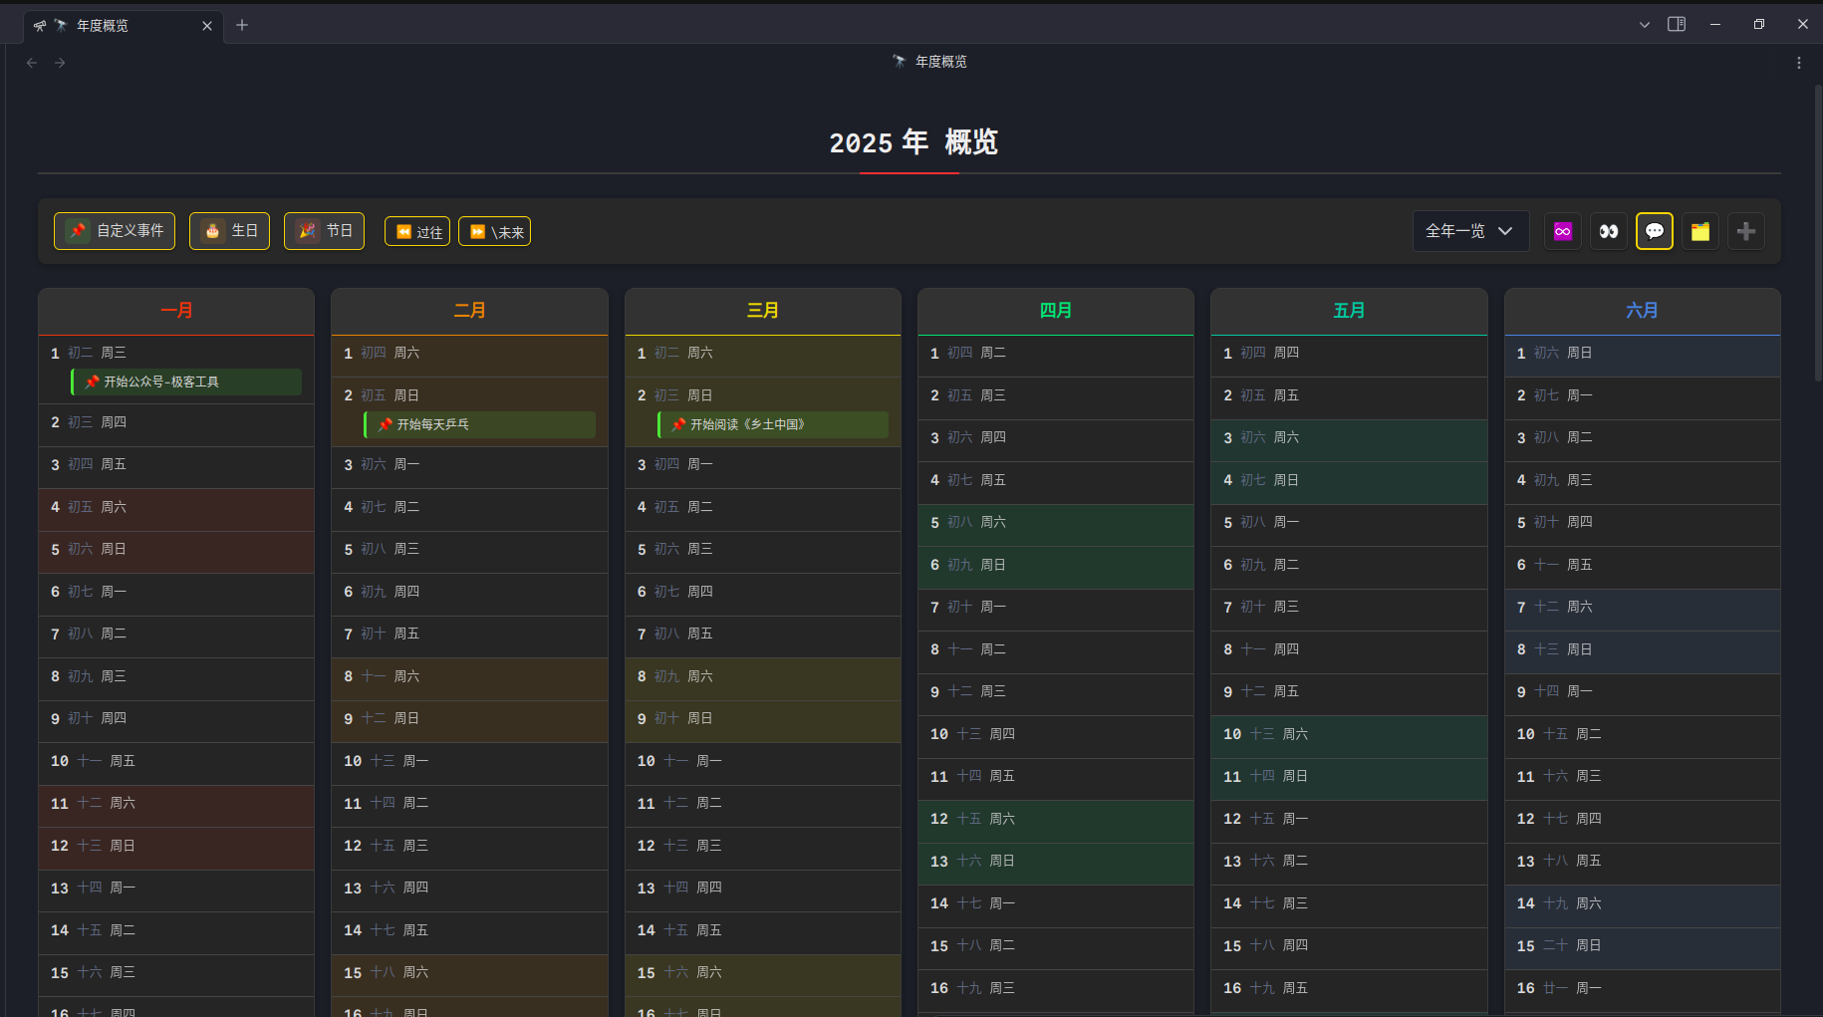The height and width of the screenshot is (1017, 1823).
Task: Toggle the 生日 filter
Action: pos(229,231)
